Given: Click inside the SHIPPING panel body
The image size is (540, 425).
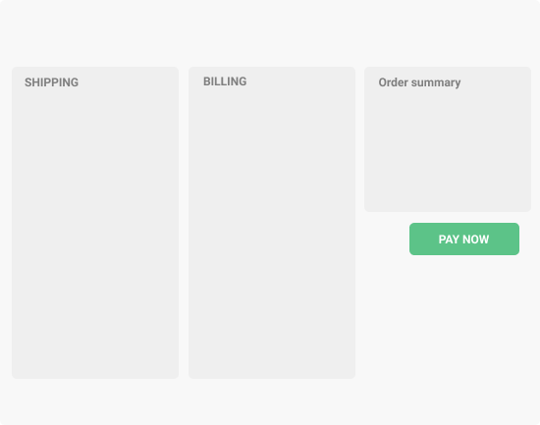Looking at the screenshot, I should pos(95,231).
